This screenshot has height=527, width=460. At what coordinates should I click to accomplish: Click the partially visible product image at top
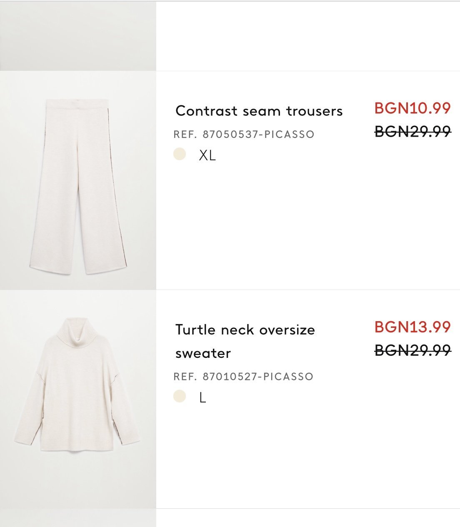pos(78,36)
